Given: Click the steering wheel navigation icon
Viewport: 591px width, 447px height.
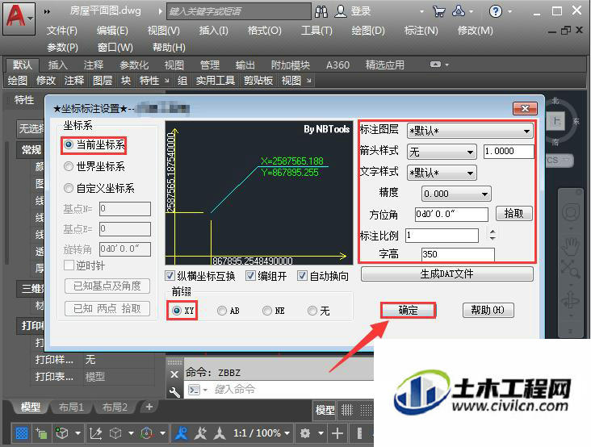Looking at the screenshot, I should coord(571,213).
